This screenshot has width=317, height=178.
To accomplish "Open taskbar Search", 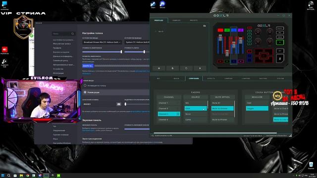I will [9, 176].
